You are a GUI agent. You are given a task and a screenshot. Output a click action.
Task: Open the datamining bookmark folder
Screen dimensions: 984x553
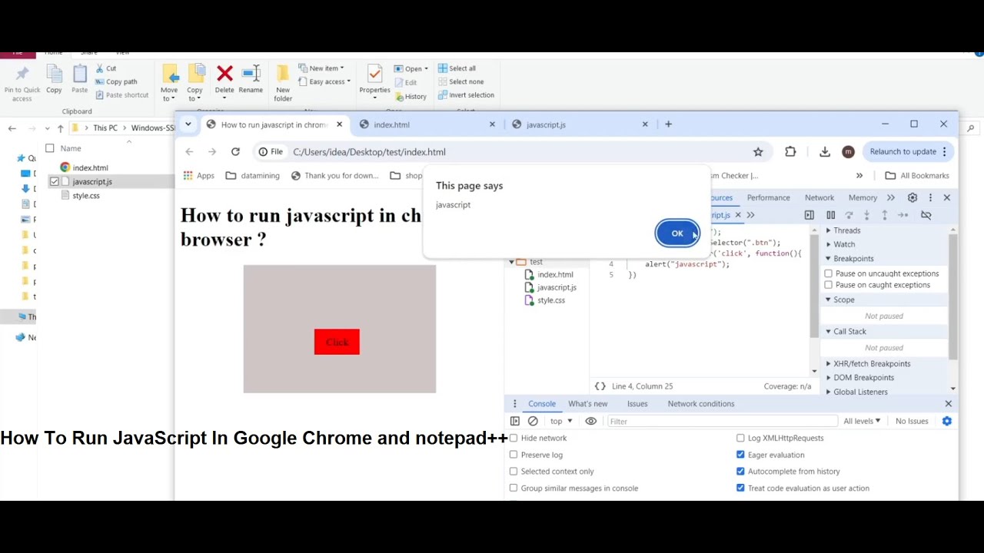coord(253,176)
